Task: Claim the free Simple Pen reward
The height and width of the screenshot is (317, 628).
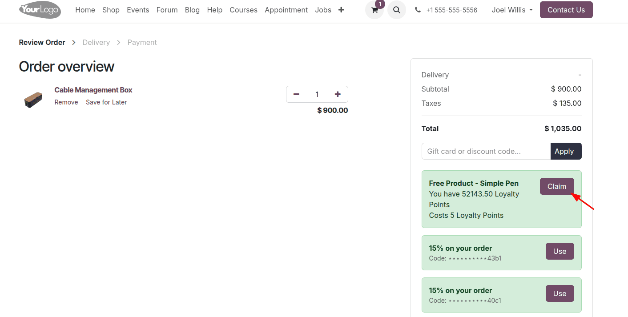Action: pos(556,186)
